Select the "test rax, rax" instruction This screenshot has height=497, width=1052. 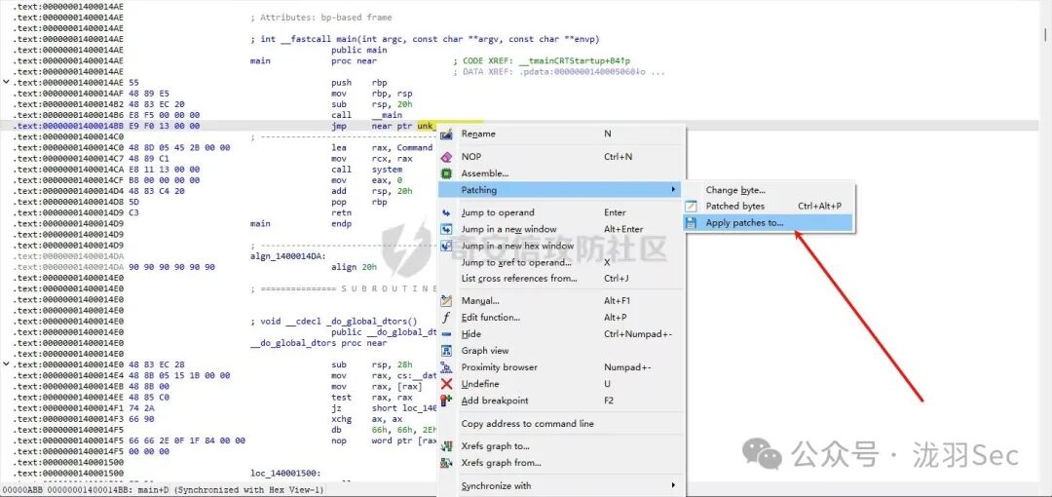point(372,397)
